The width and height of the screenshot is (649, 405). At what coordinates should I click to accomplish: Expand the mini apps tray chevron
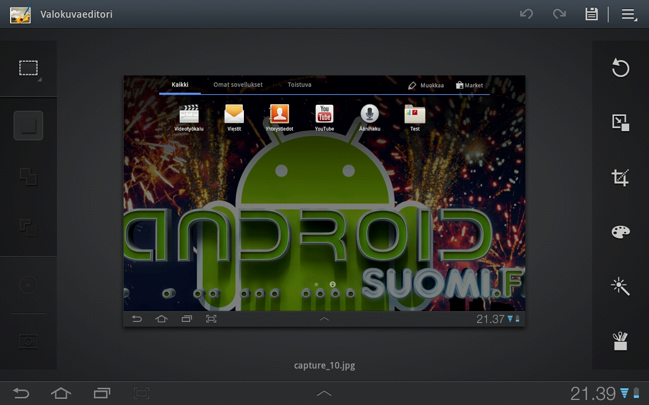click(x=324, y=393)
